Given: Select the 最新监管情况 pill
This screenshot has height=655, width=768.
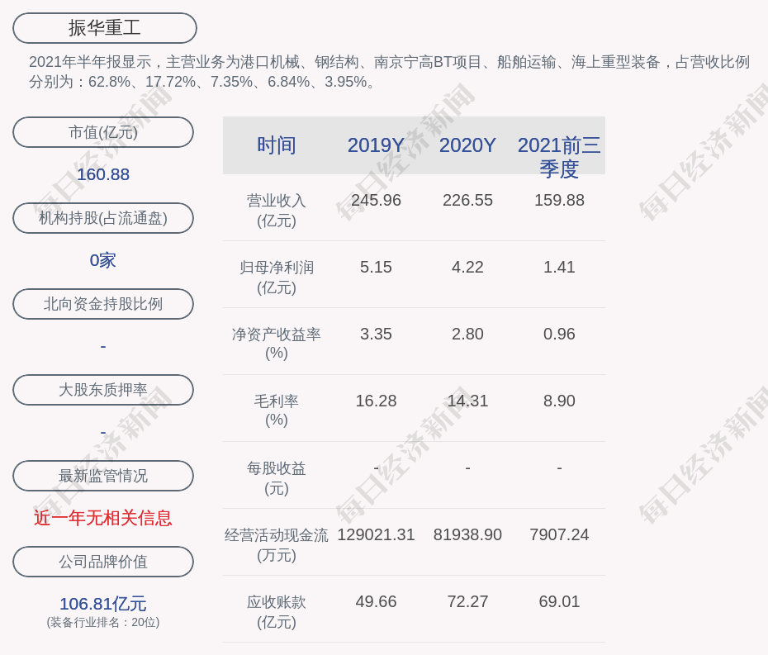Looking at the screenshot, I should pos(103,476).
